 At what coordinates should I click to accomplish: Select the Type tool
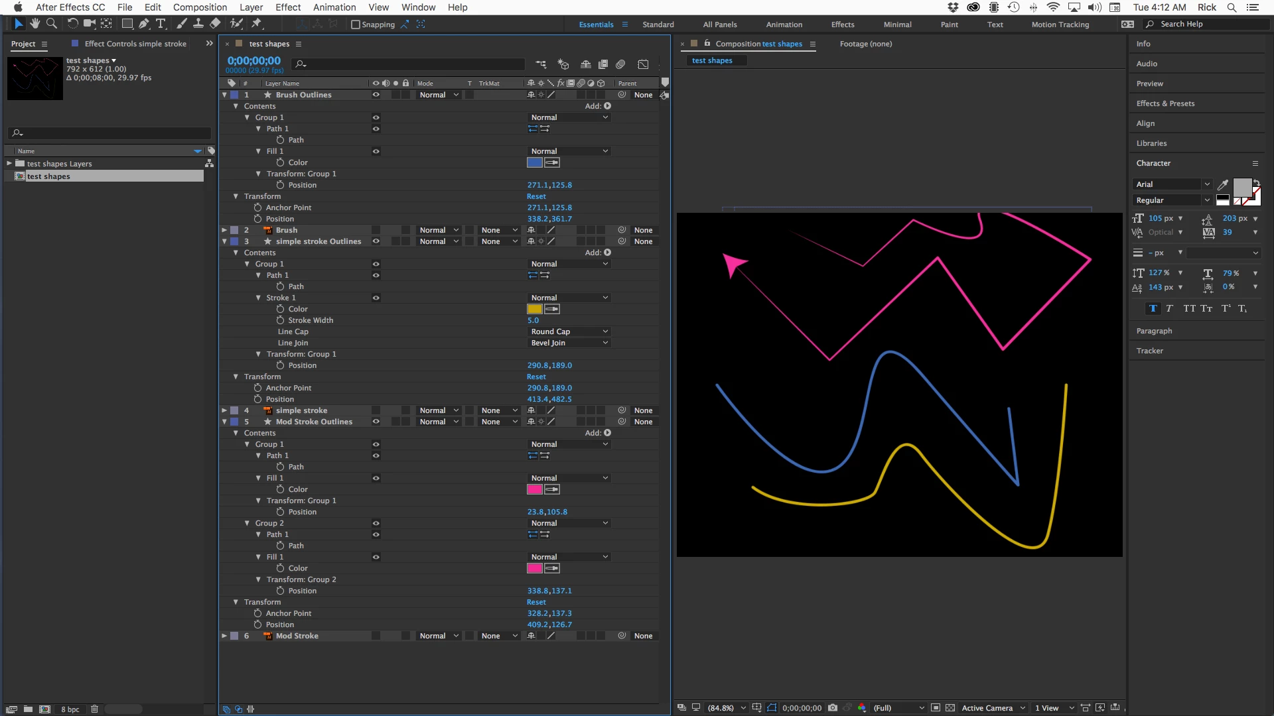(161, 24)
